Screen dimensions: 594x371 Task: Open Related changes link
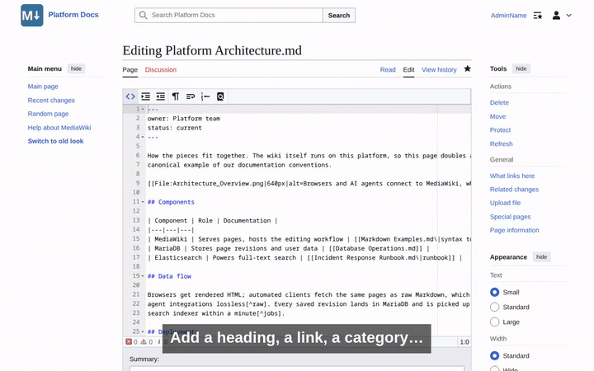(514, 190)
